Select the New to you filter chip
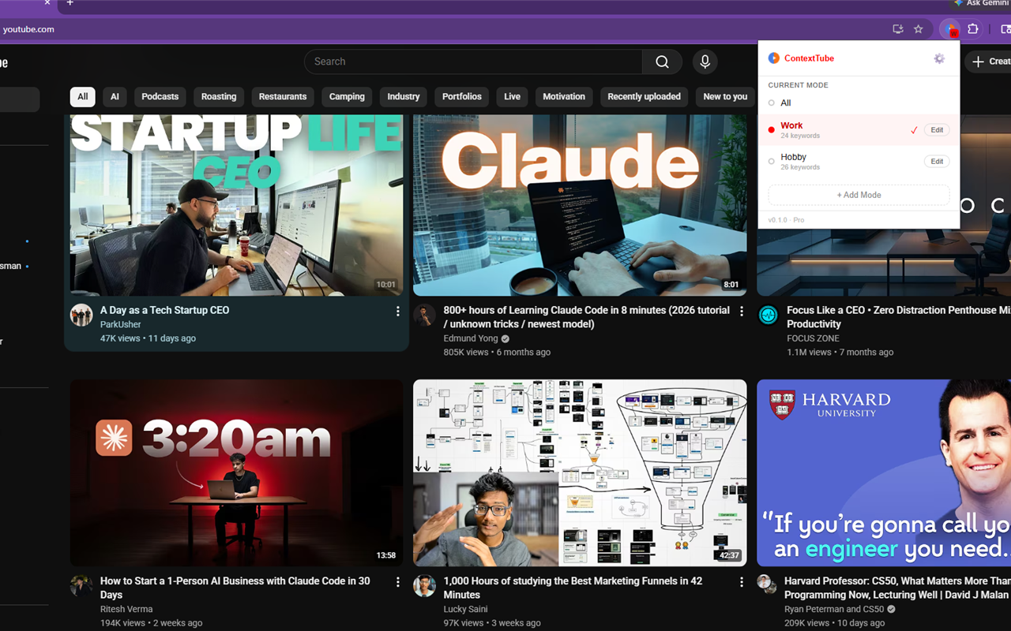This screenshot has height=631, width=1011. coord(725,96)
